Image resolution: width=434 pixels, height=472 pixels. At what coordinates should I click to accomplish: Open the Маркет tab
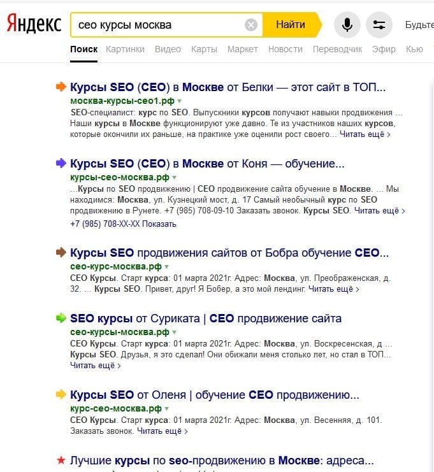(x=242, y=49)
